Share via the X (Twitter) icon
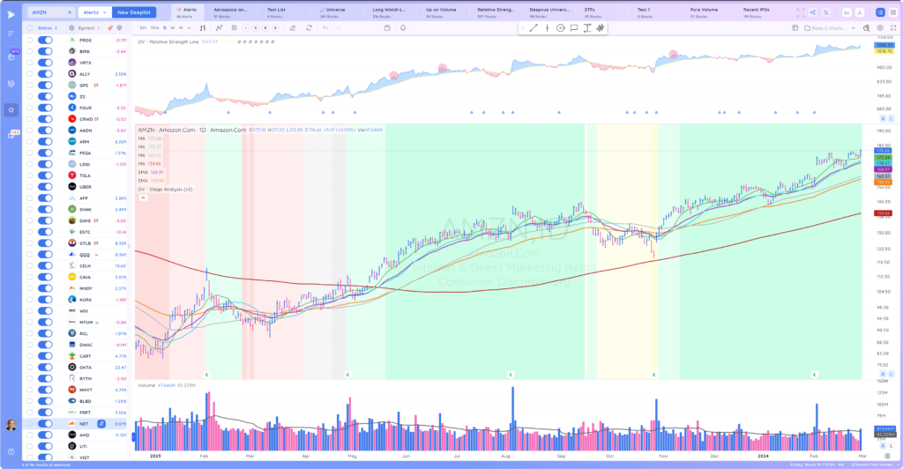The height and width of the screenshot is (469, 903). (x=825, y=12)
